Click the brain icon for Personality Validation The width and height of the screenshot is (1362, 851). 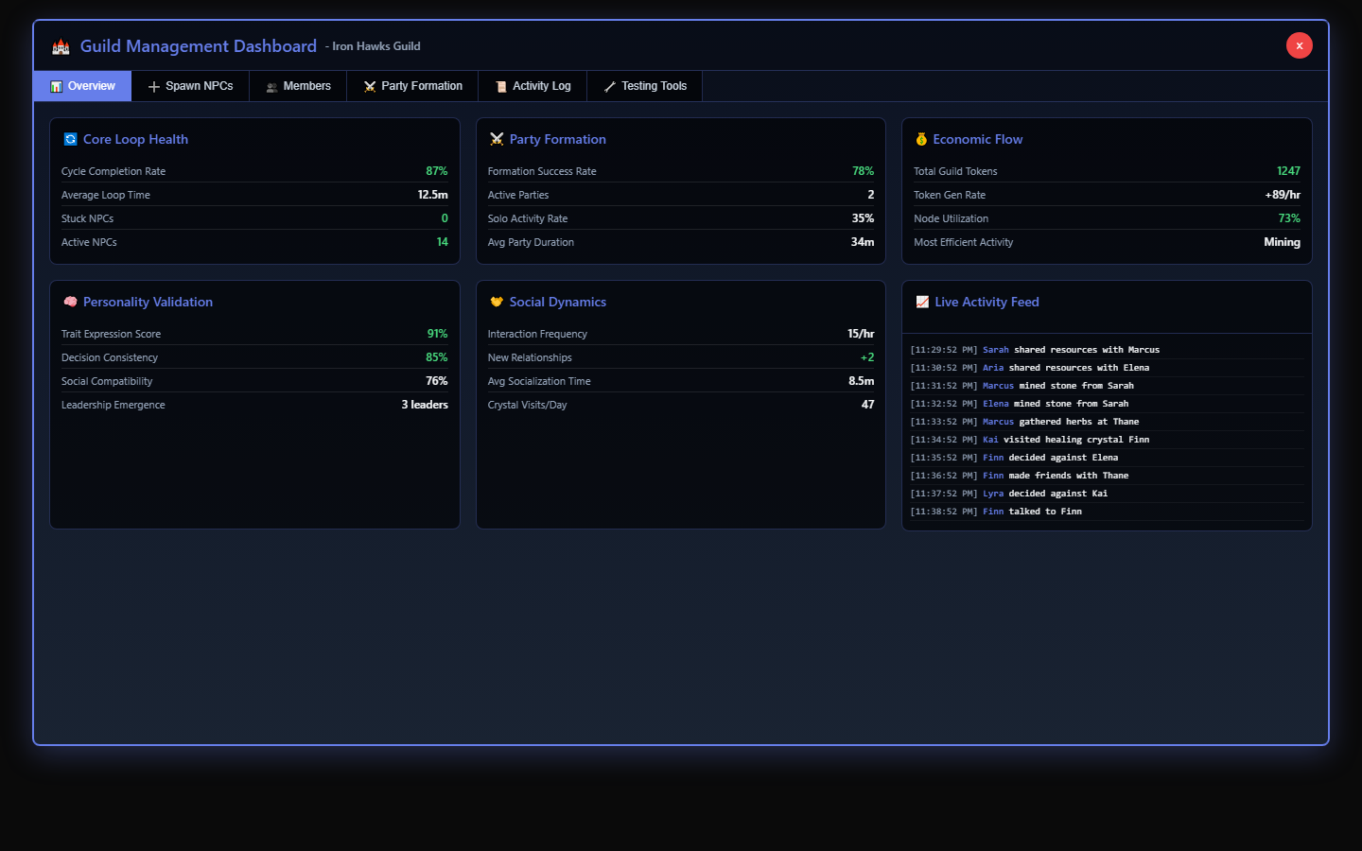[70, 302]
